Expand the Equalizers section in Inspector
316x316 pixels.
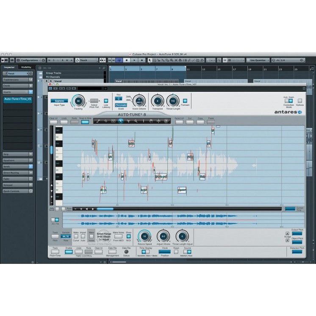click(x=17, y=161)
